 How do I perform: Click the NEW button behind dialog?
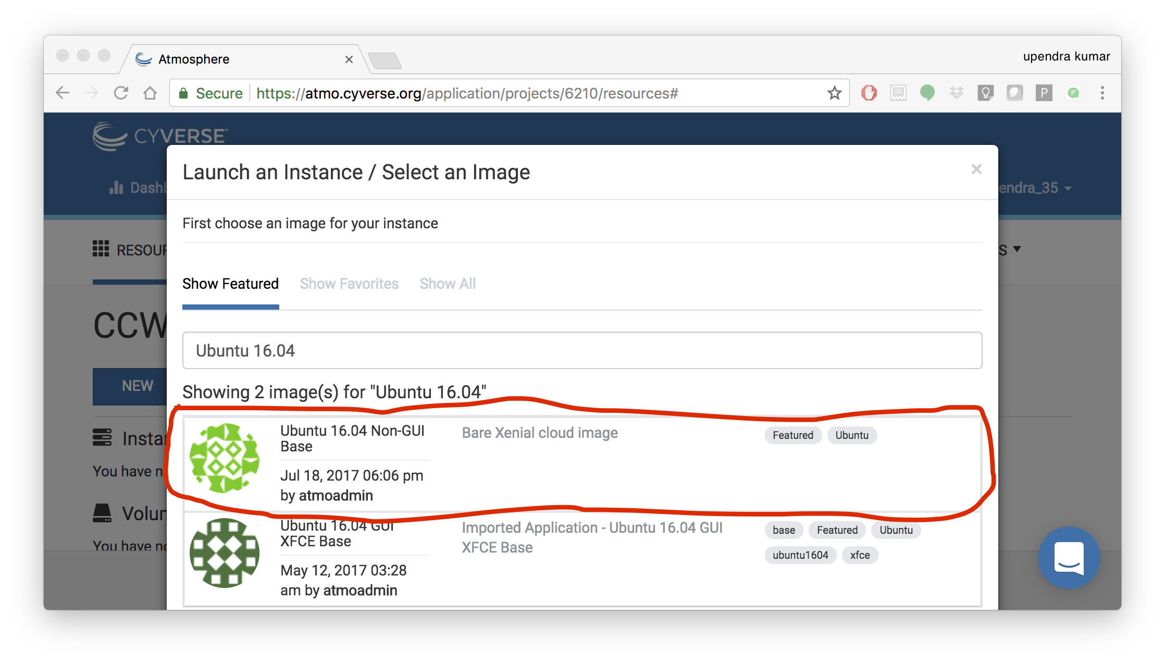click(x=130, y=386)
